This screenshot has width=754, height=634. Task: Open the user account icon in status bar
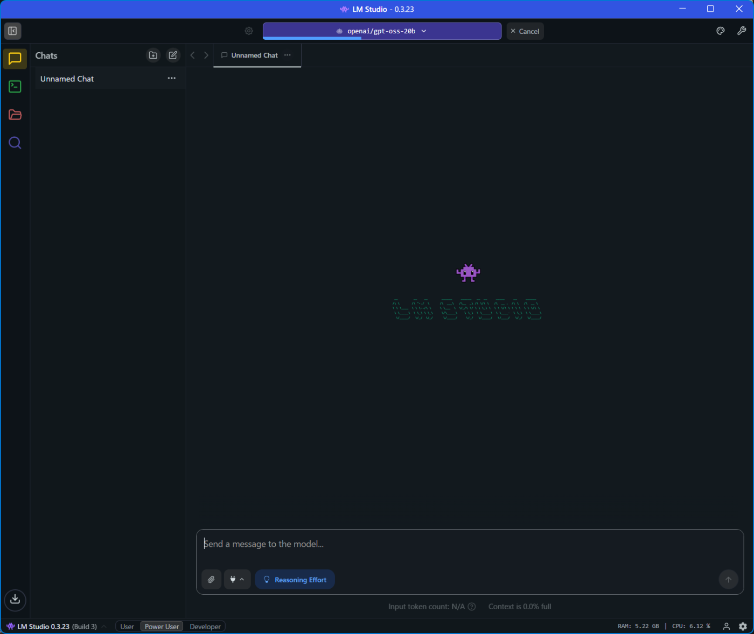(x=726, y=626)
